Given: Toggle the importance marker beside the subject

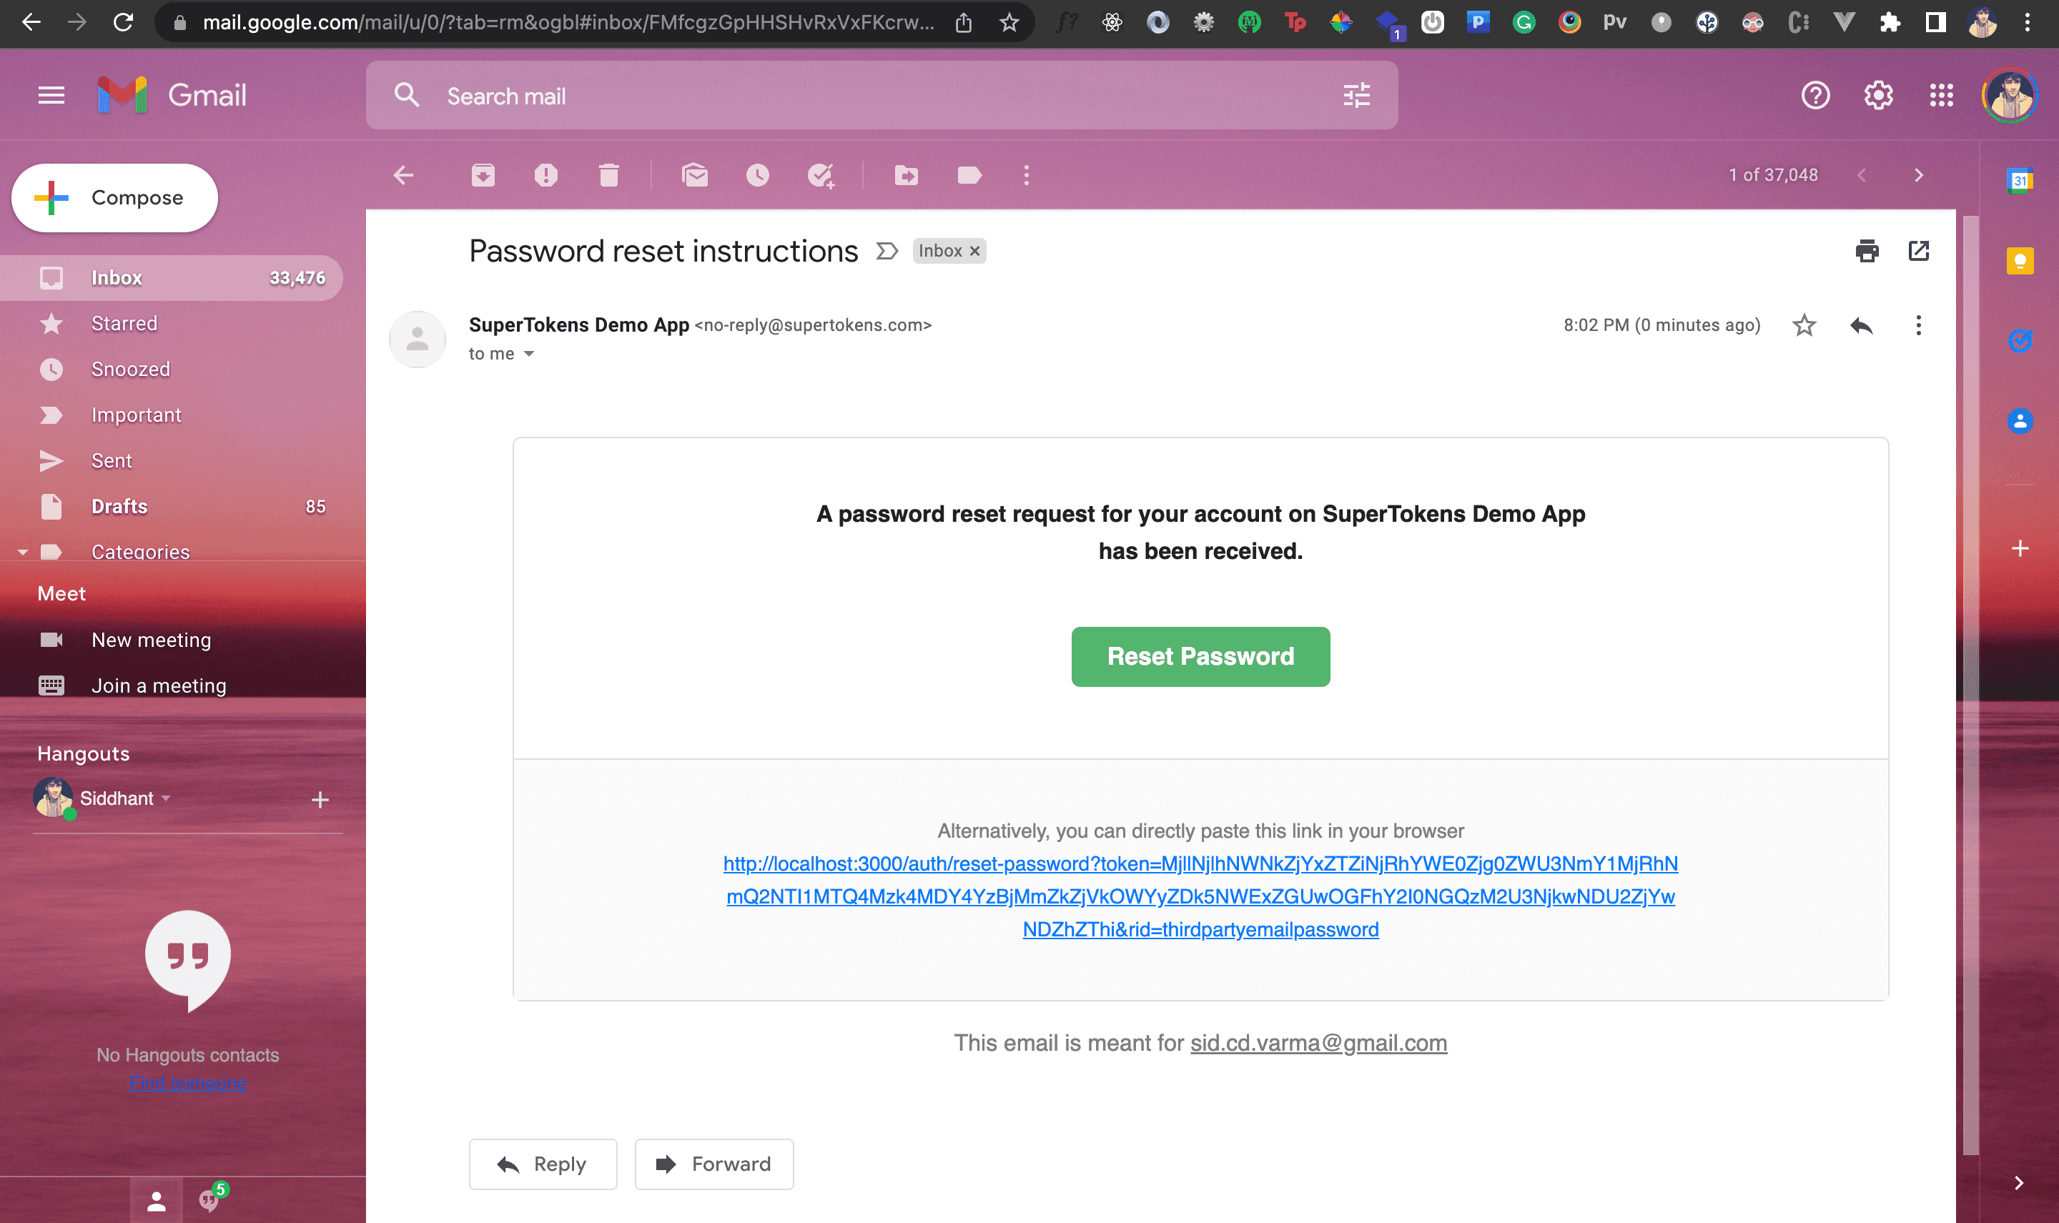Looking at the screenshot, I should pyautogui.click(x=886, y=251).
